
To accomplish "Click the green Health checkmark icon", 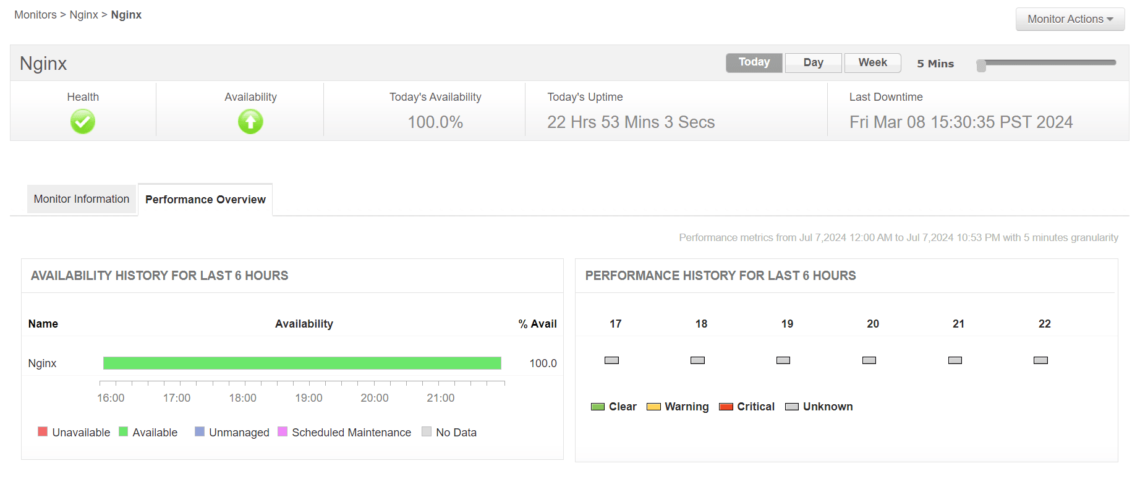I will click(x=82, y=122).
